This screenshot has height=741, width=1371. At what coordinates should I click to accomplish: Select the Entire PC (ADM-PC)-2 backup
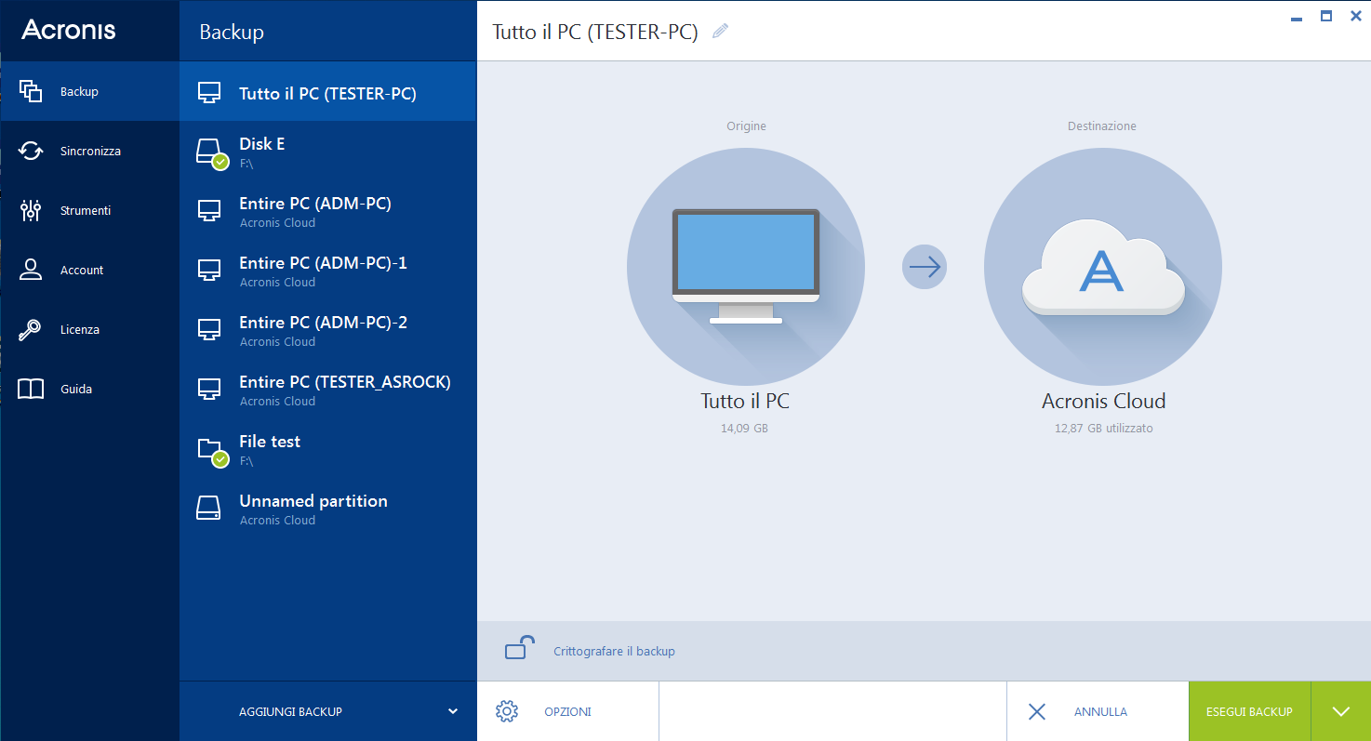(327, 330)
